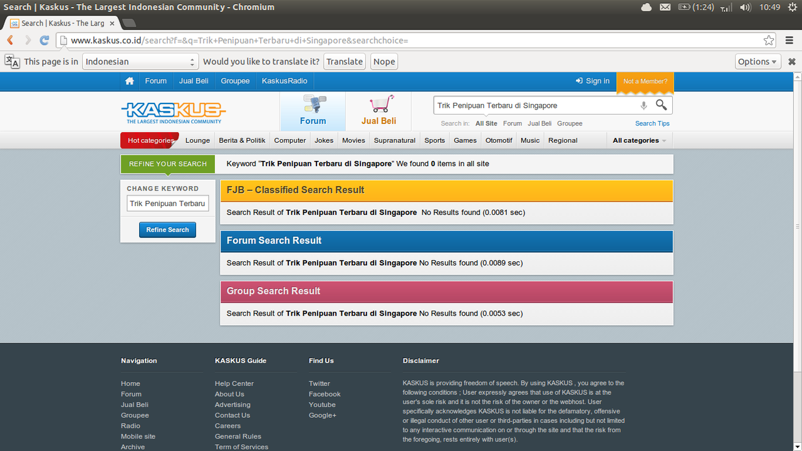This screenshot has width=802, height=451.
Task: Open the Youtube footer link
Action: point(322,405)
